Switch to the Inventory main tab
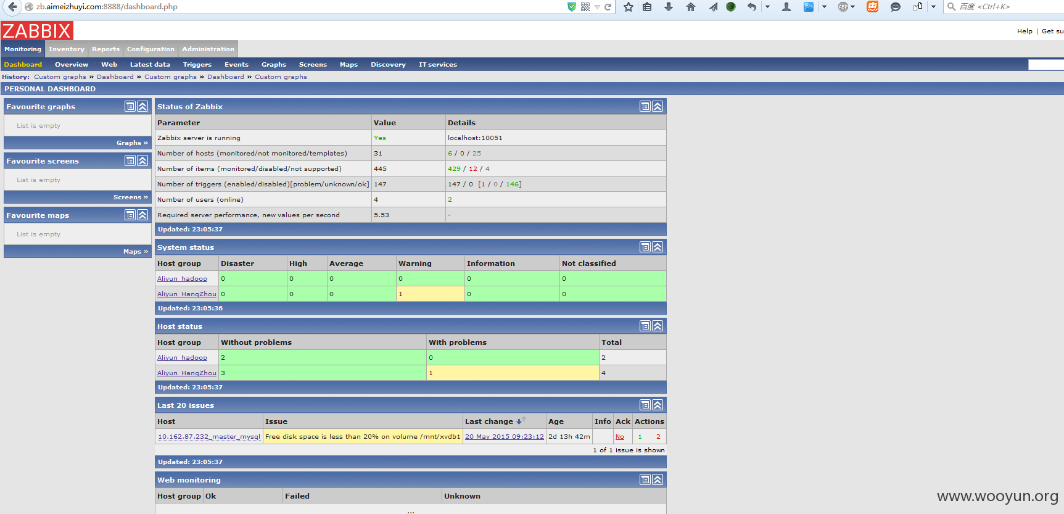 66,49
